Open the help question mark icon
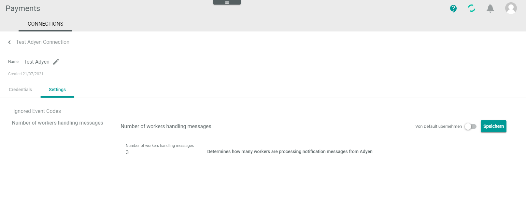 pos(453,8)
